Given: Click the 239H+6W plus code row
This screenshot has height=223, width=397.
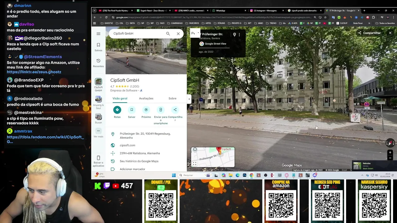Looking at the screenshot, I should click(146, 153).
